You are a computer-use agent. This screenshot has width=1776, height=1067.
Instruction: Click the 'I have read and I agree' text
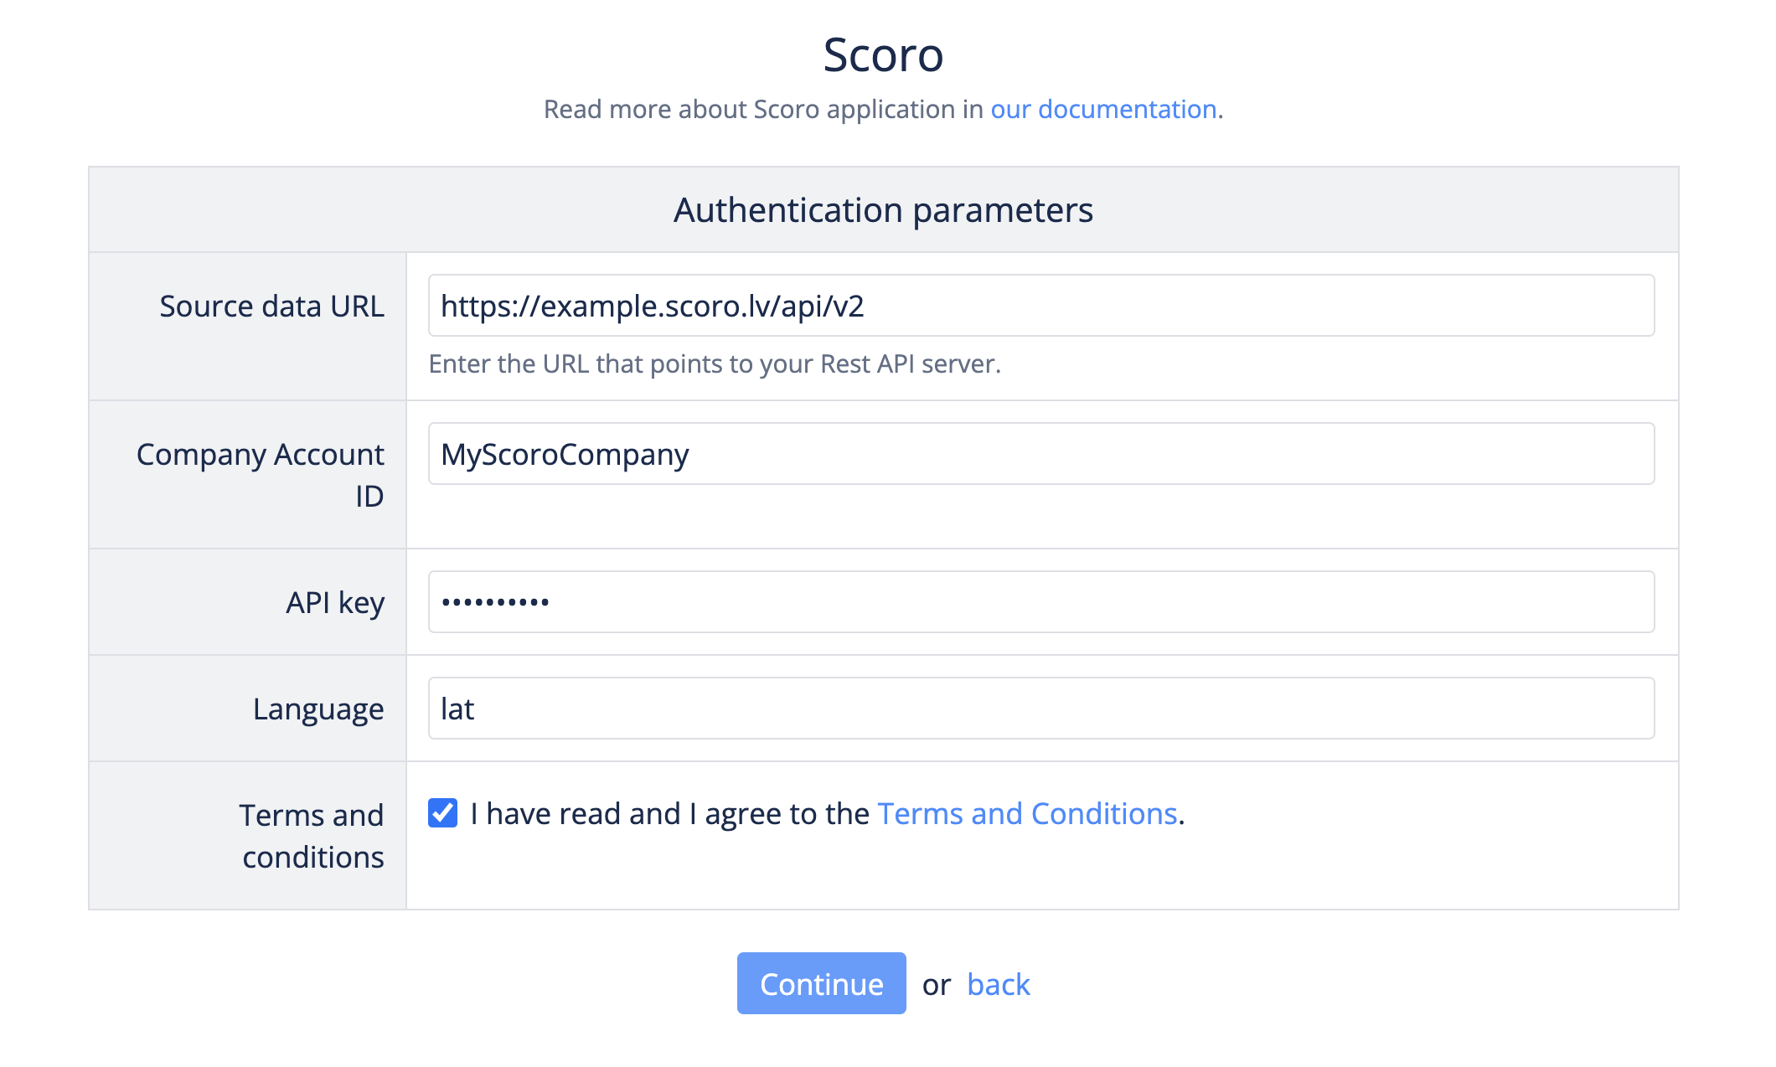point(669,814)
